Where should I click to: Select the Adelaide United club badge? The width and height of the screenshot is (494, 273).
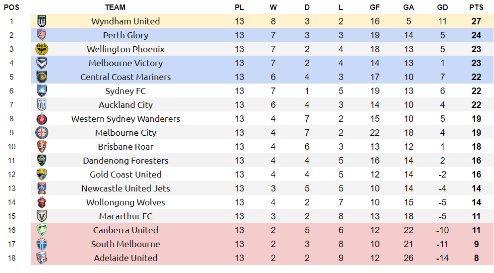click(x=42, y=258)
